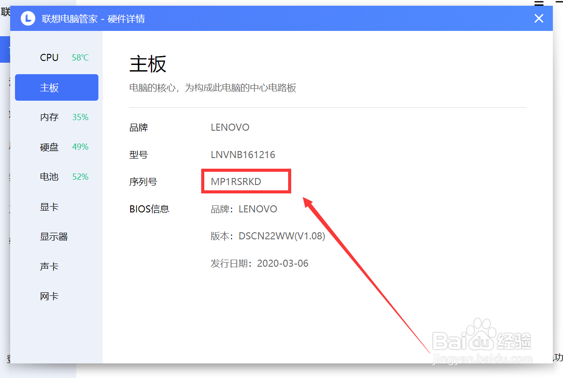This screenshot has width=563, height=378.
Task: Click the 序列号 label
Action: click(143, 181)
